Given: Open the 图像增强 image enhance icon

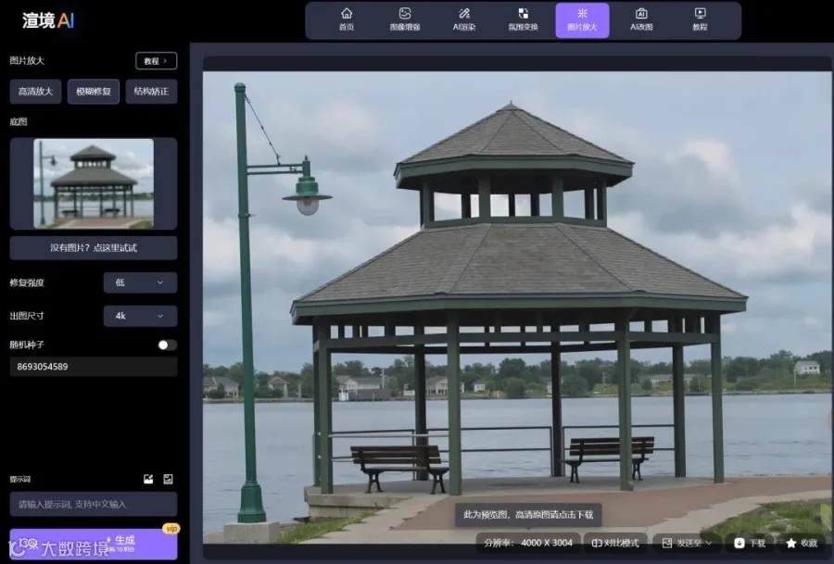Looking at the screenshot, I should coord(405,14).
